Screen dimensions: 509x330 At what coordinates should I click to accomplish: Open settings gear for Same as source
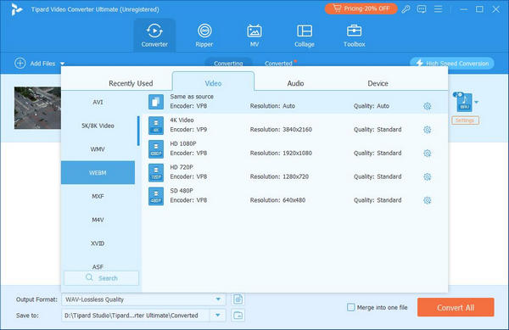pos(428,106)
